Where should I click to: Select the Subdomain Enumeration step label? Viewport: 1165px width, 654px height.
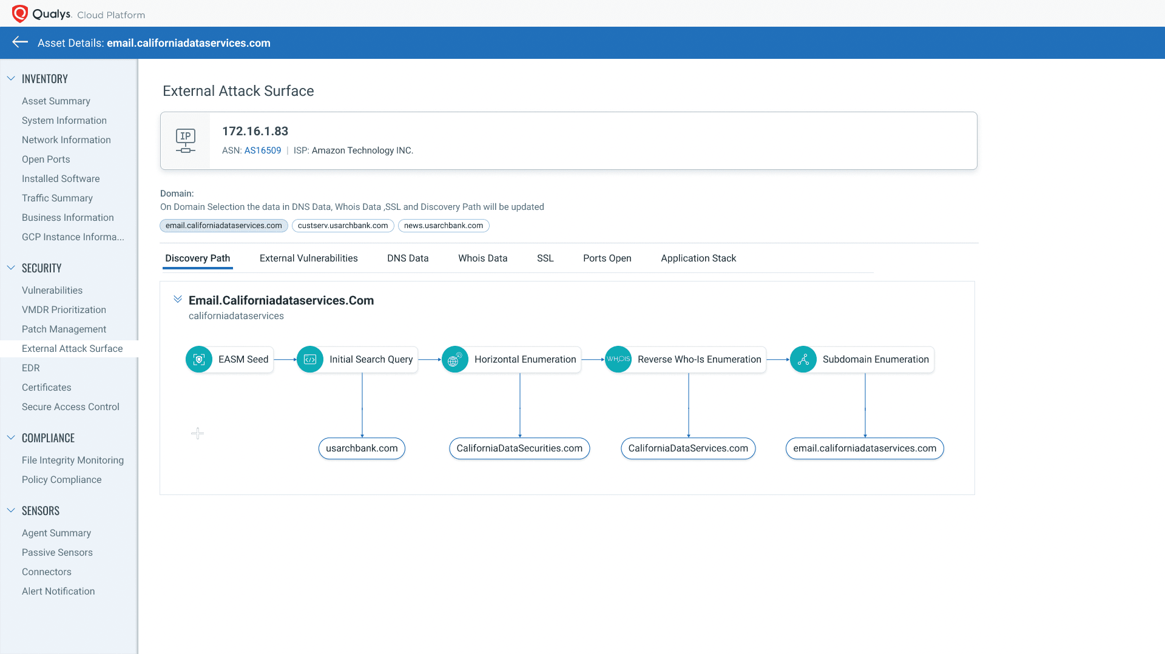tap(876, 360)
